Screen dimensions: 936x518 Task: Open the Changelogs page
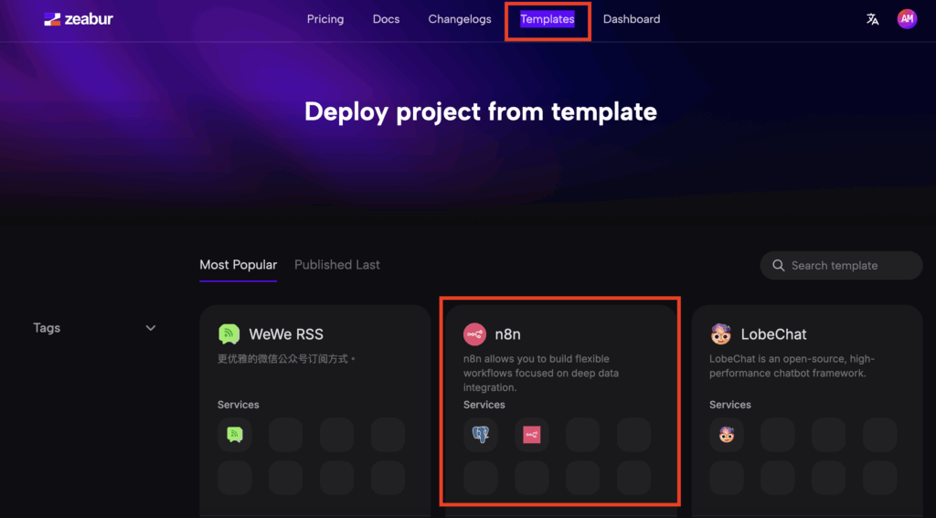pos(460,19)
